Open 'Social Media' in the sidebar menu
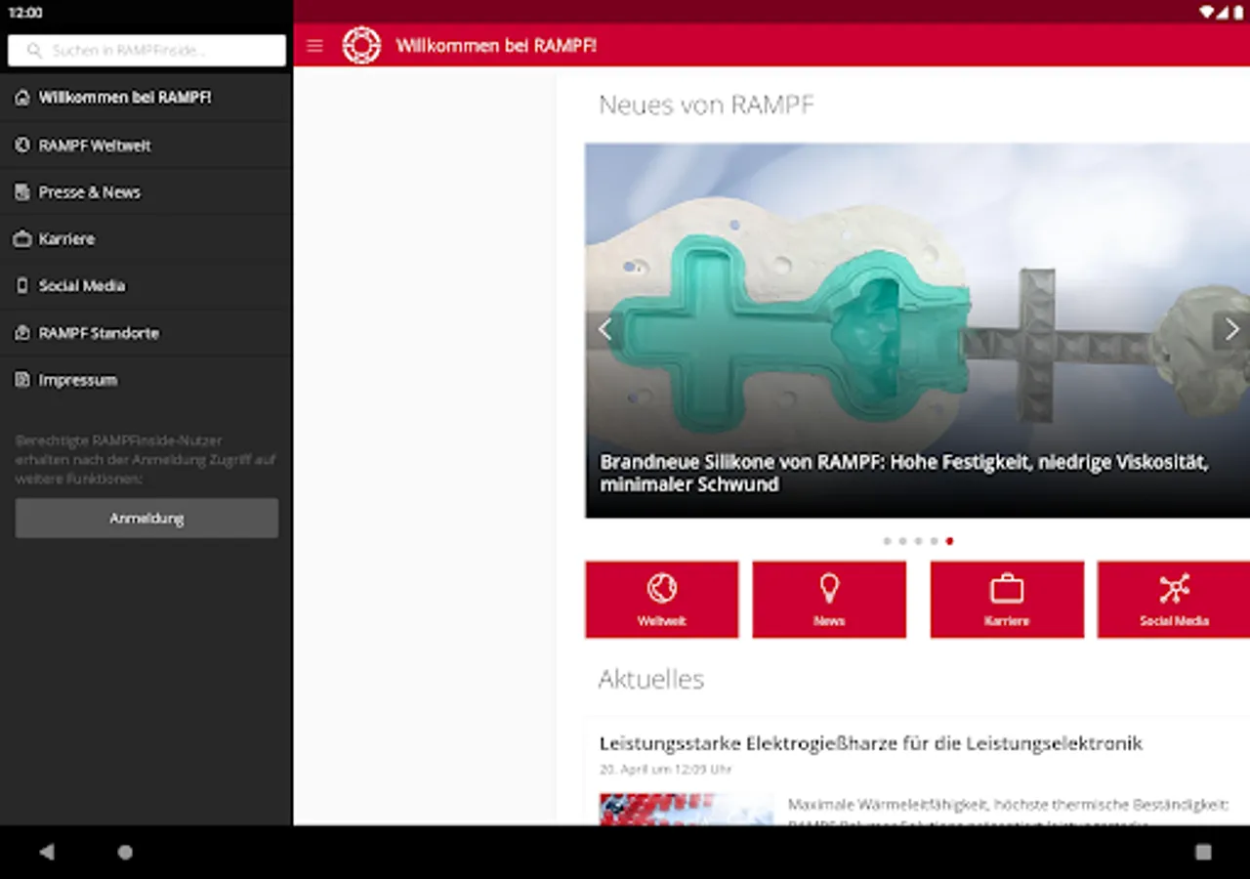This screenshot has height=879, width=1250. (146, 286)
